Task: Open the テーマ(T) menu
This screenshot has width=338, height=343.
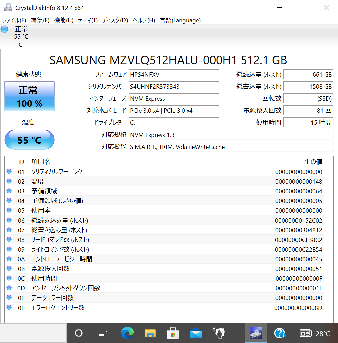Action: [x=88, y=20]
